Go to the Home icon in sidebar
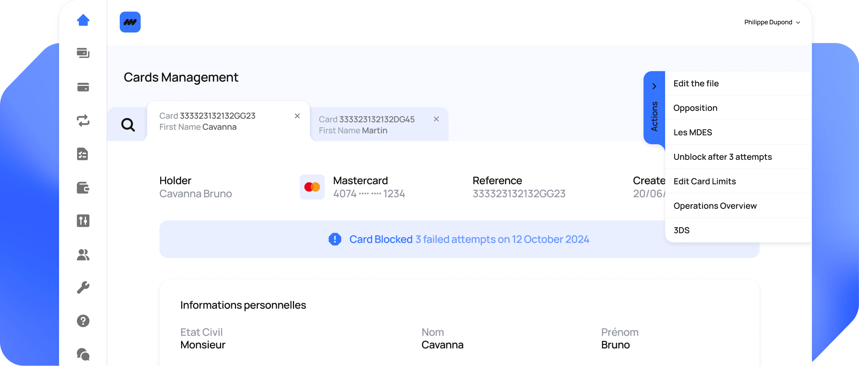The width and height of the screenshot is (859, 366). pos(83,20)
